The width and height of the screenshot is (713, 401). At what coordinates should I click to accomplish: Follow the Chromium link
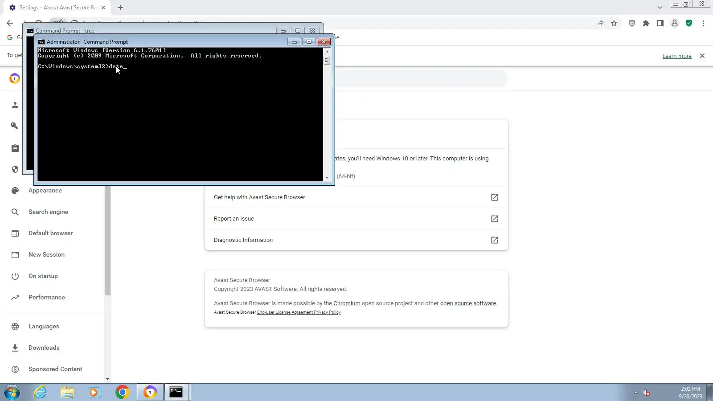(x=347, y=303)
